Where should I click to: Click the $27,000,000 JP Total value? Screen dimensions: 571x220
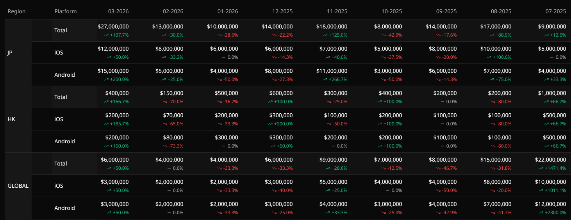[x=113, y=26]
